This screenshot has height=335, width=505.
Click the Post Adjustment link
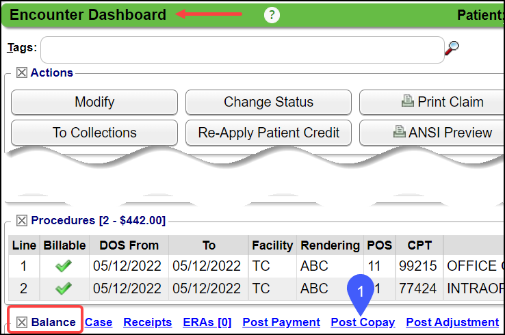coord(452,322)
